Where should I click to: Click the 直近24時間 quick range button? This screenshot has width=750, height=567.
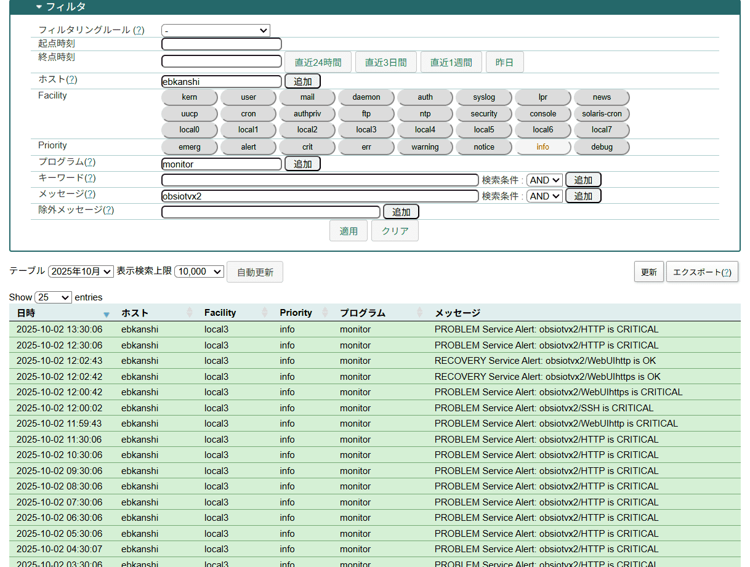(318, 62)
